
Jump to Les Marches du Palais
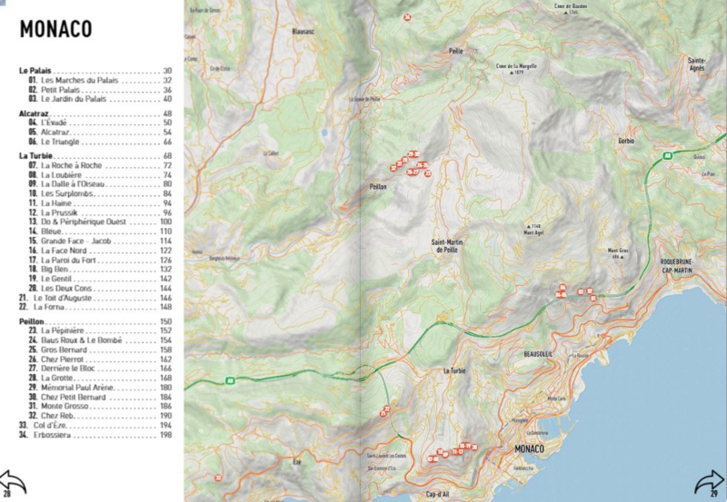pyautogui.click(x=100, y=80)
